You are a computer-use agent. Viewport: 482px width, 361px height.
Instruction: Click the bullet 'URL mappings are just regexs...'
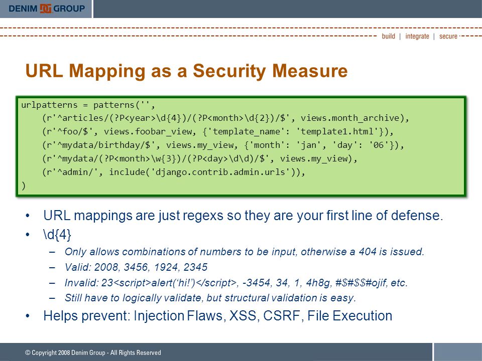(243, 215)
